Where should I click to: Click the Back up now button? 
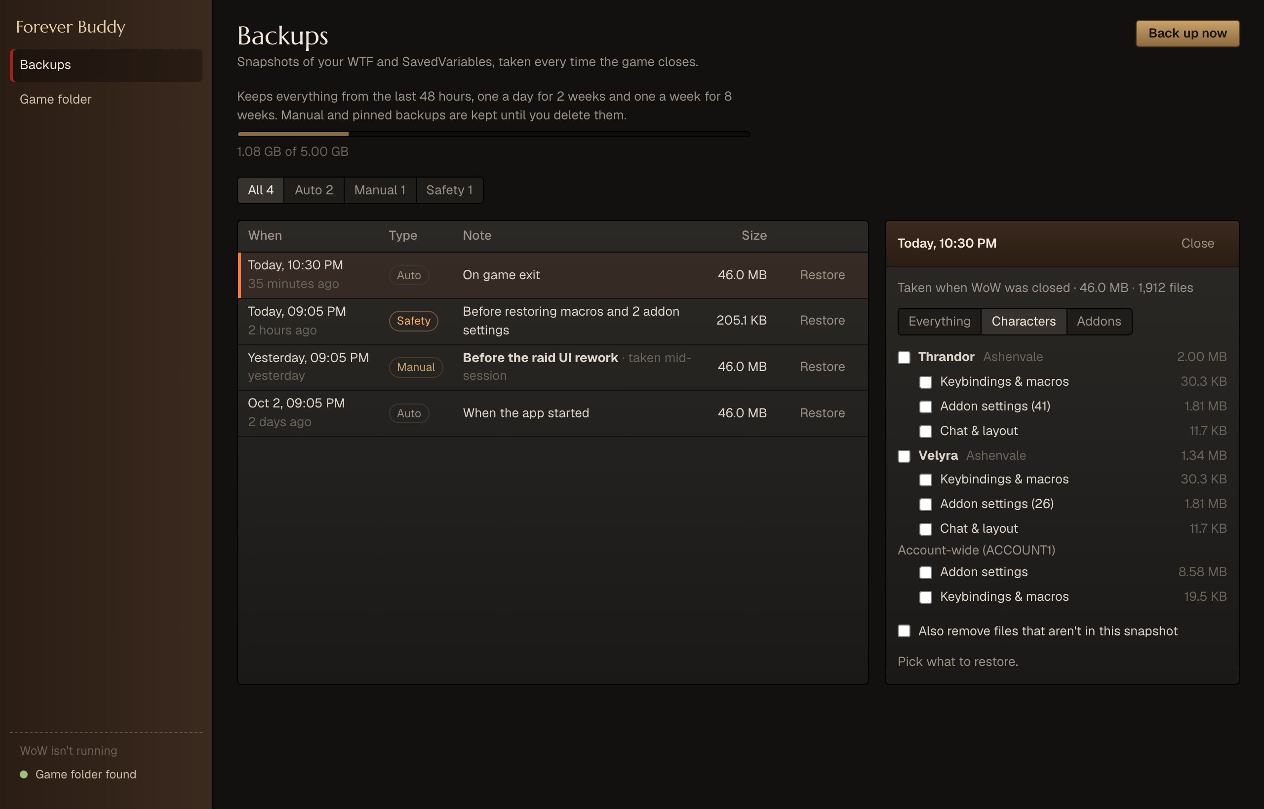click(x=1187, y=34)
